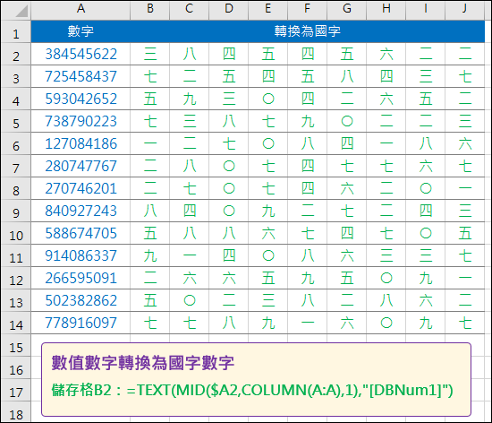Select column C header
The height and width of the screenshot is (423, 492).
(190, 10)
